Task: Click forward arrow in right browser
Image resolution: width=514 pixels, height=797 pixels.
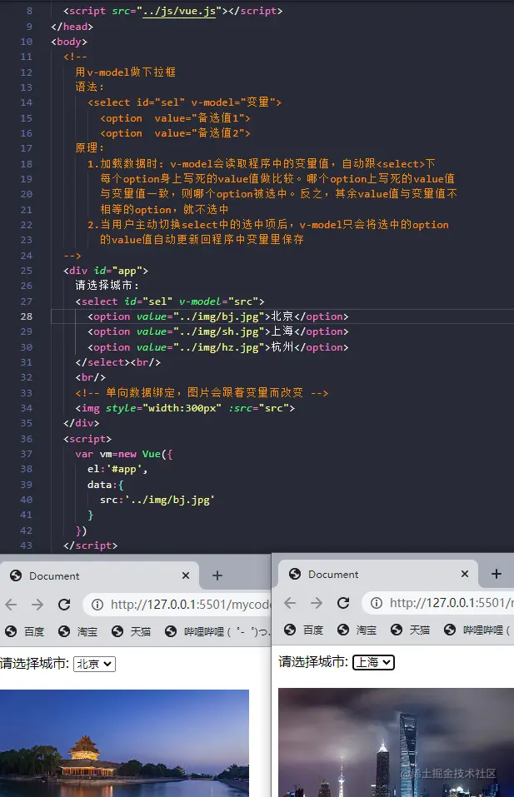Action: point(317,603)
